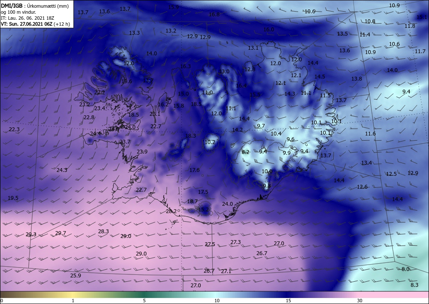The width and height of the screenshot is (429, 304).
Task: Click the 18.7 value in south Iceland
Action: click(192, 201)
